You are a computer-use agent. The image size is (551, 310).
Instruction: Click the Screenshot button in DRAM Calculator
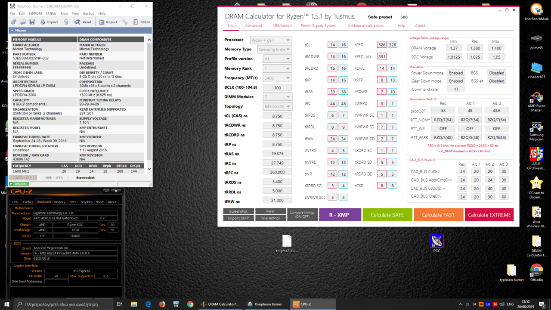point(238,211)
